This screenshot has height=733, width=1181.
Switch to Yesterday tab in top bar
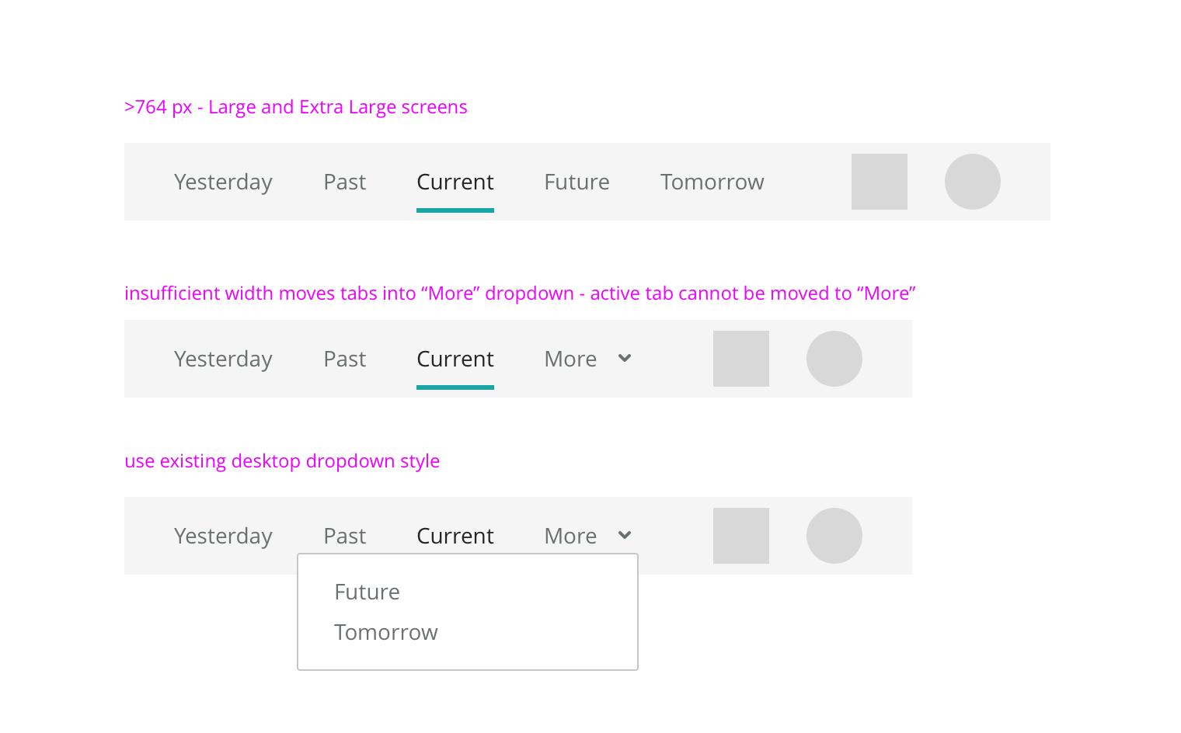coord(223,182)
